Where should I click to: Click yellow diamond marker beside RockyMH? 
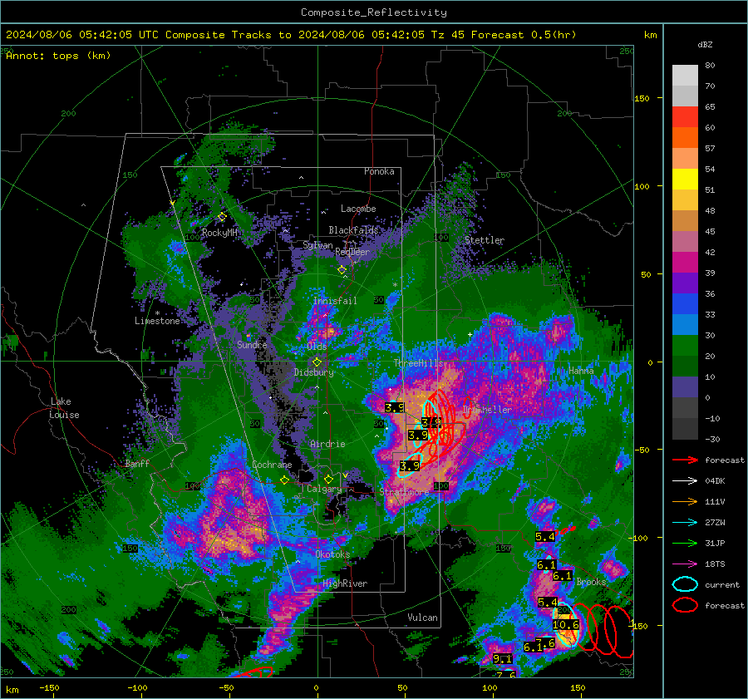222,217
